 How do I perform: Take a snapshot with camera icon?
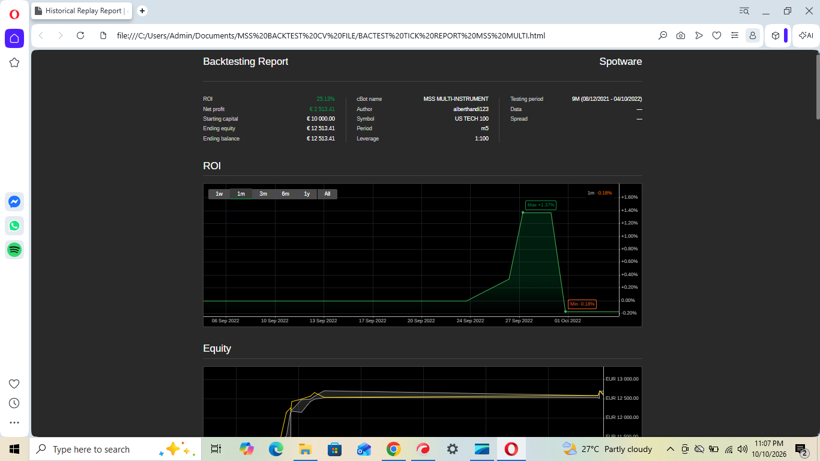click(x=681, y=35)
